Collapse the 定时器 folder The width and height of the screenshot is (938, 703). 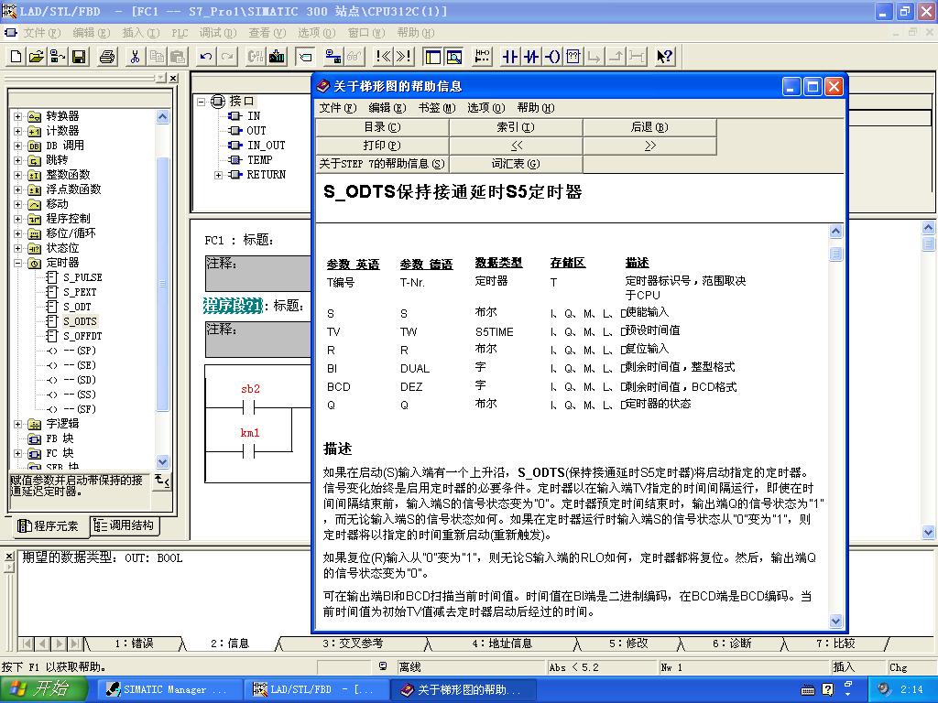pos(18,263)
